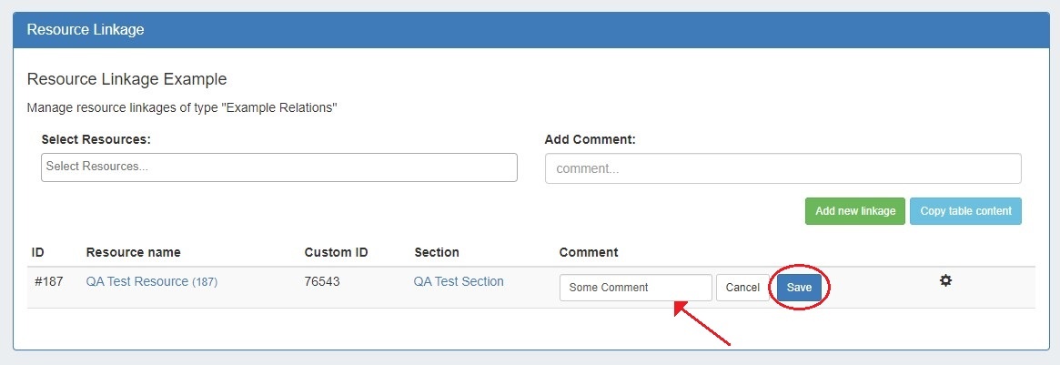Screen dimensions: 1060x365
Task: Follow the QA Test Section link
Action: 459,282
